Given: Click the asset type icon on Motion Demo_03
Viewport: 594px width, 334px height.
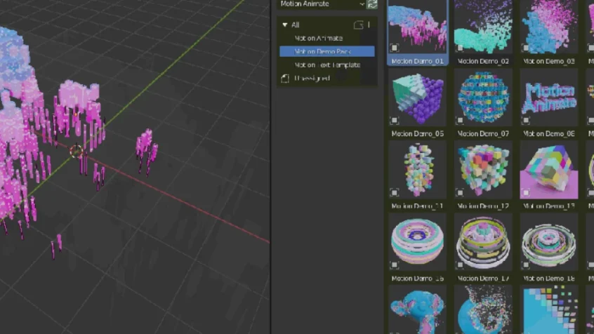Looking at the screenshot, I should 526,48.
